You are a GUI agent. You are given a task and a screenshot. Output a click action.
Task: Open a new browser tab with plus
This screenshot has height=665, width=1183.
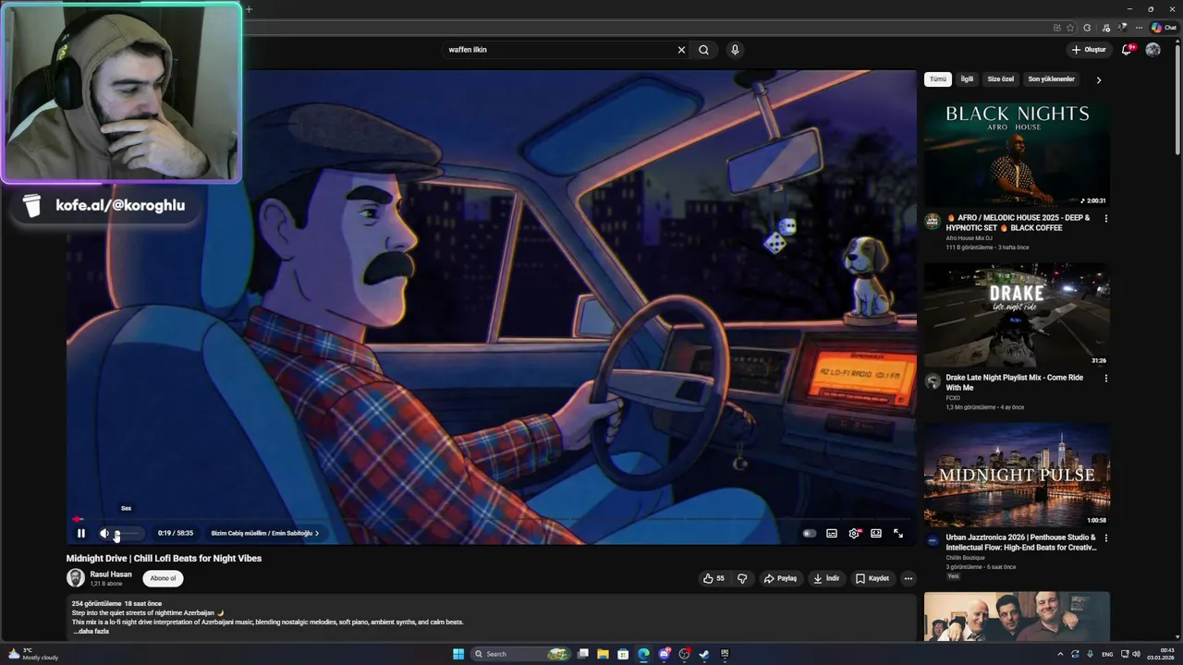tap(249, 9)
